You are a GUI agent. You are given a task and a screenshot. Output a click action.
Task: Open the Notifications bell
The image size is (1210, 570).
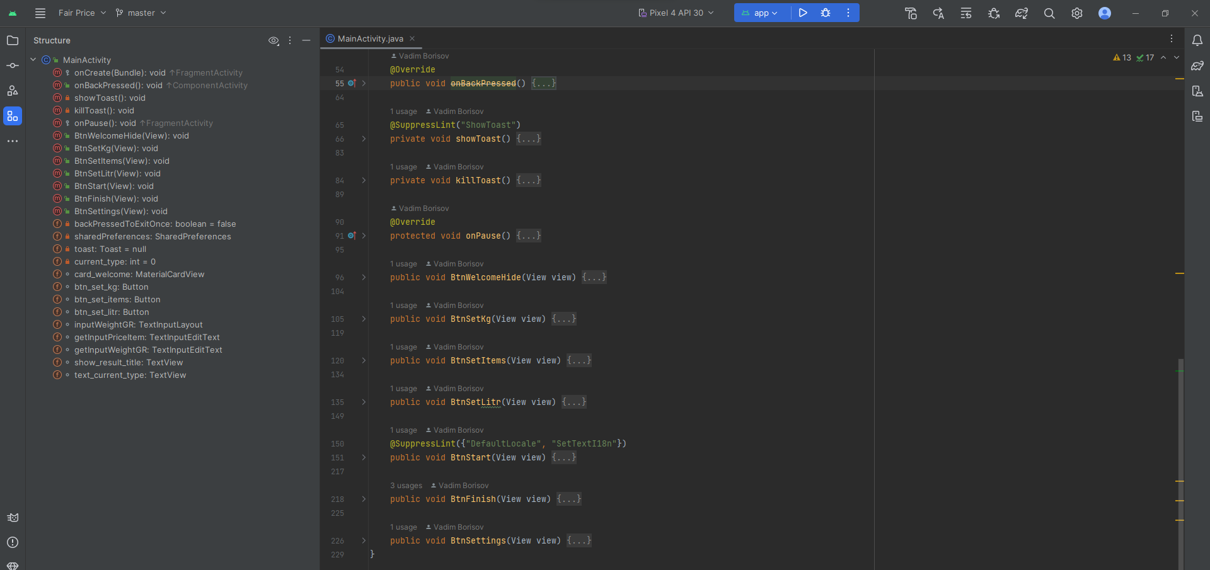tap(1197, 40)
